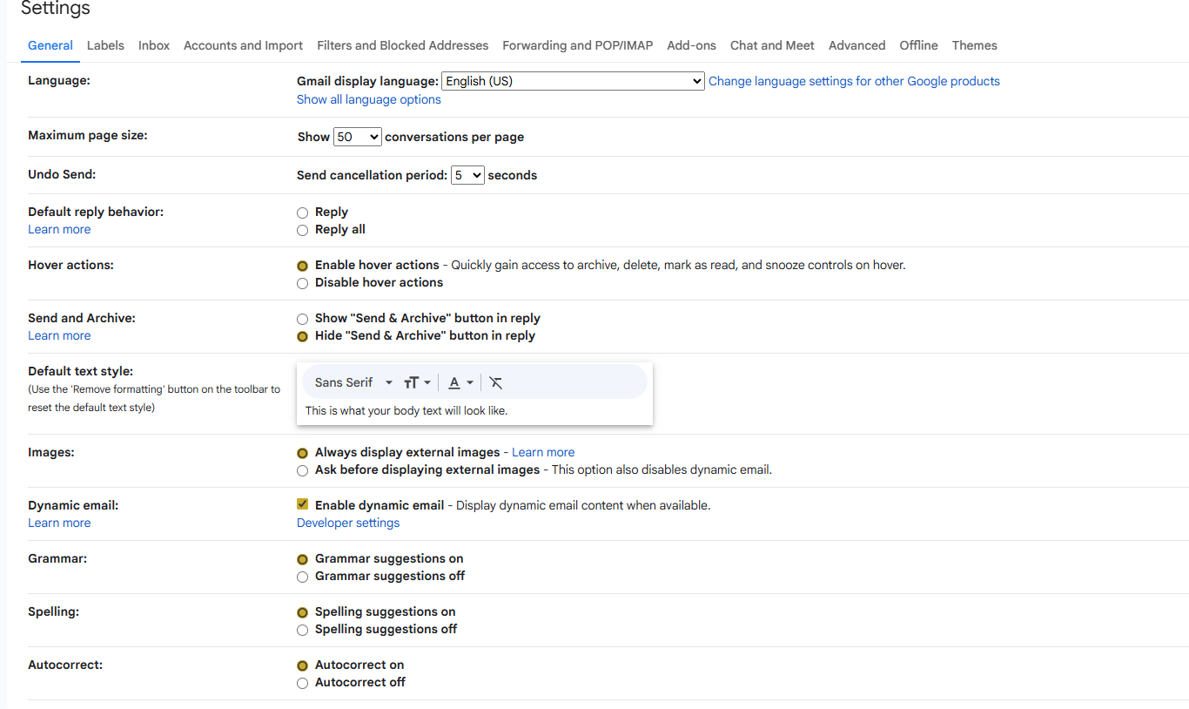Switch to the Labels tab
The image size is (1189, 709).
tap(105, 45)
